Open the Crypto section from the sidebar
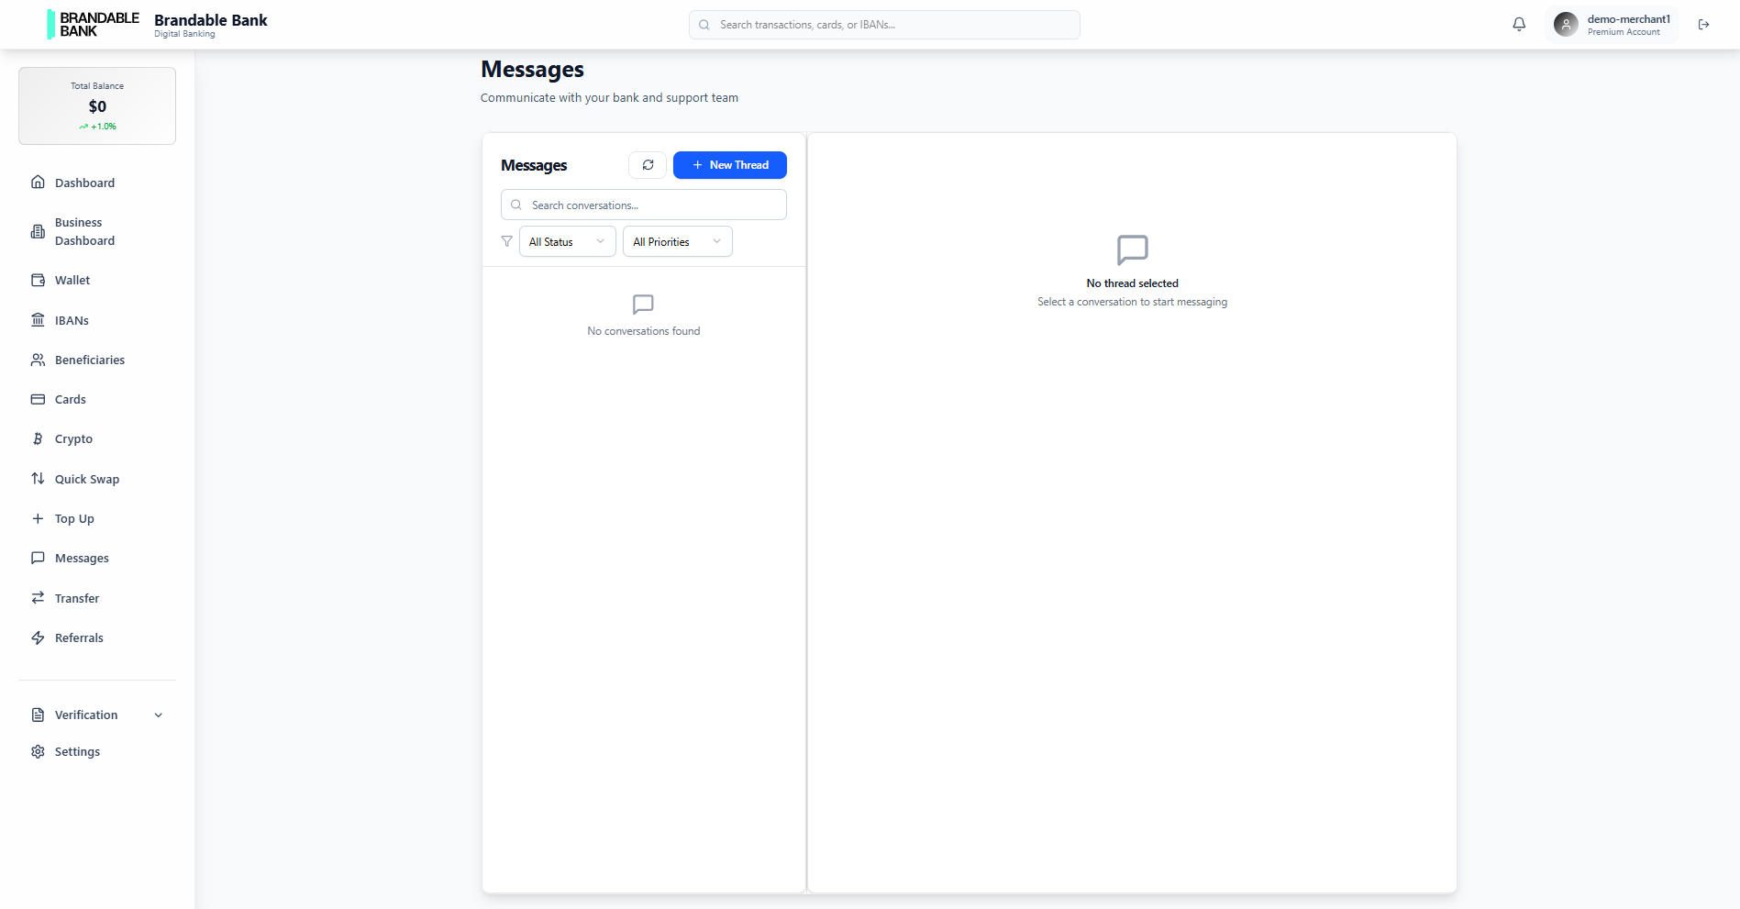The width and height of the screenshot is (1740, 909). coord(72,438)
